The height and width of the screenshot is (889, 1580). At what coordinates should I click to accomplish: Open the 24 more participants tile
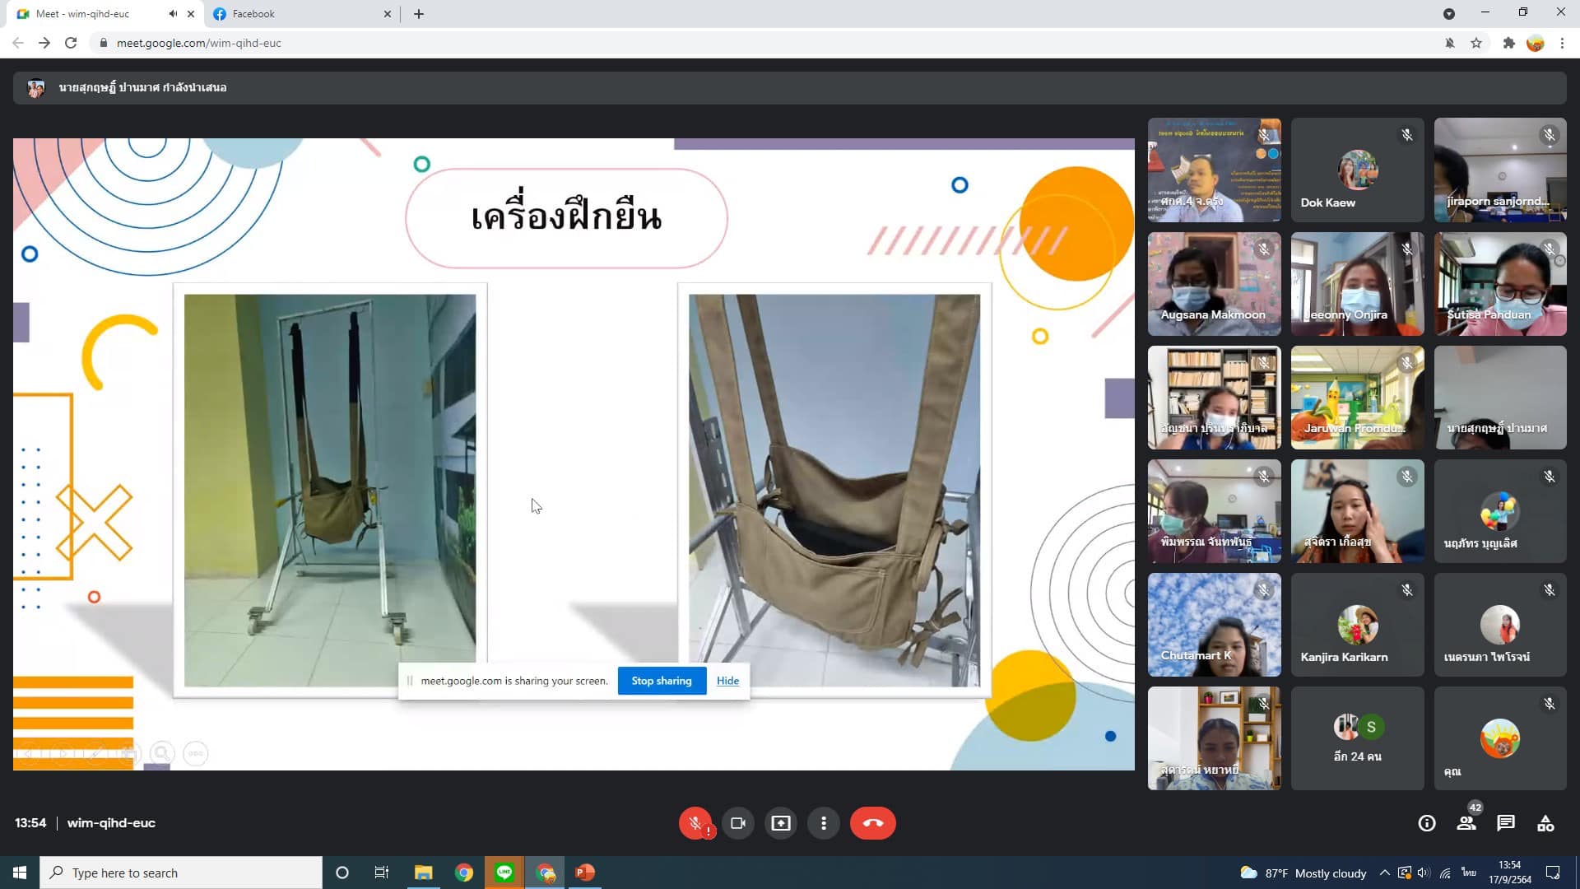1357,738
